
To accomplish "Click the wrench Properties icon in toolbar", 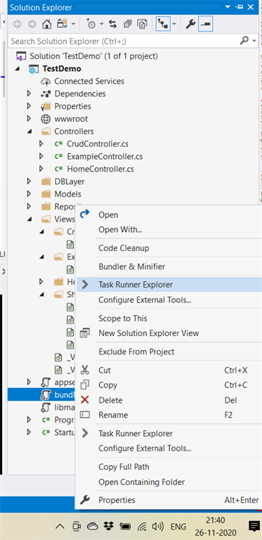I will [x=190, y=24].
